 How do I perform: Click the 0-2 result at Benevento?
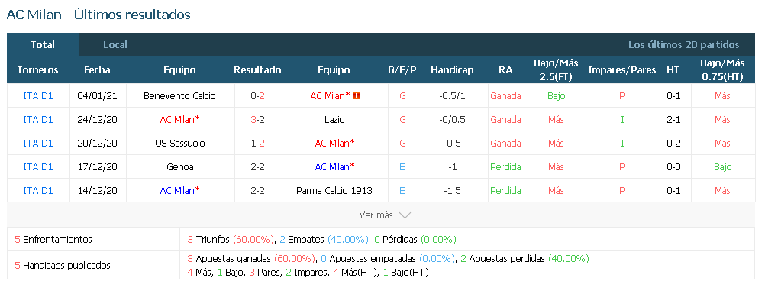click(257, 96)
